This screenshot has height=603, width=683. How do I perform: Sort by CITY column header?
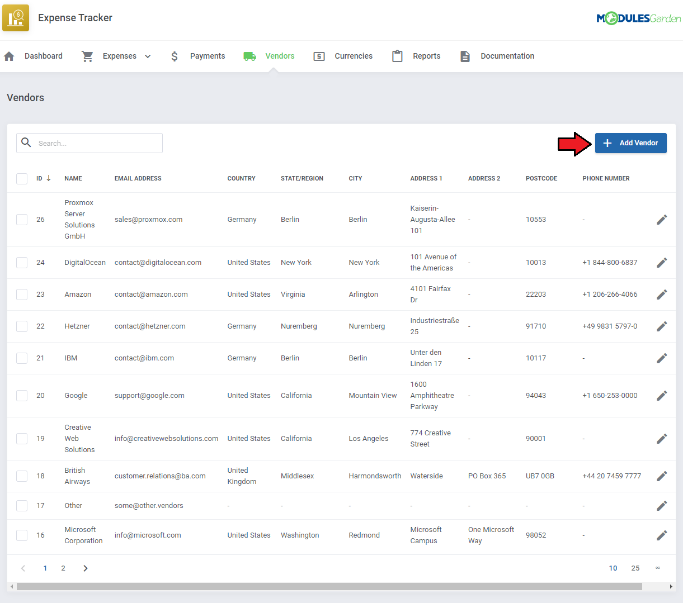[356, 179]
